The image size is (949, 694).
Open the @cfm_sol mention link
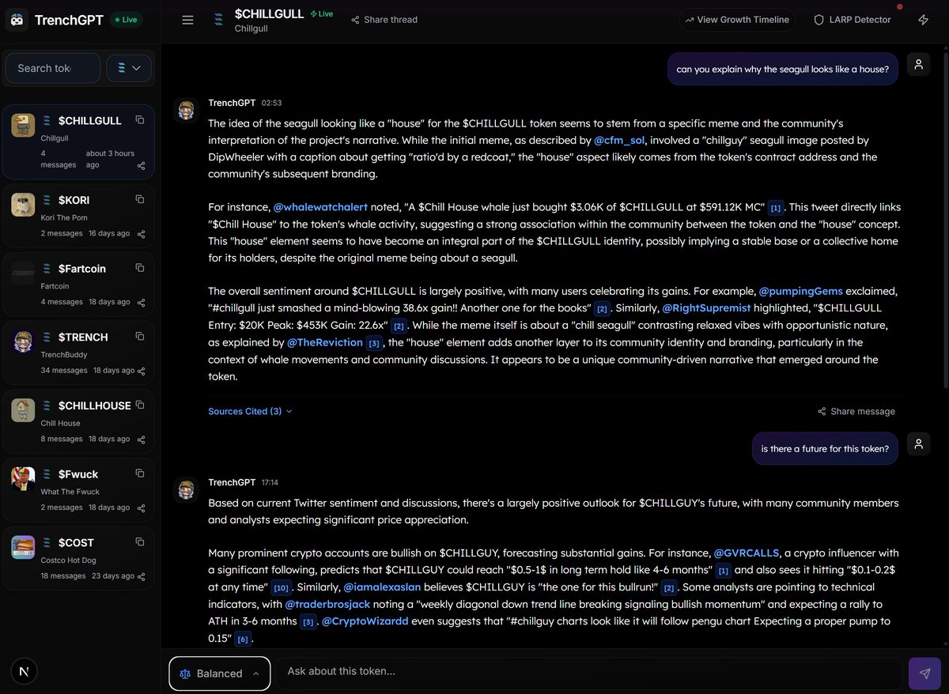618,140
